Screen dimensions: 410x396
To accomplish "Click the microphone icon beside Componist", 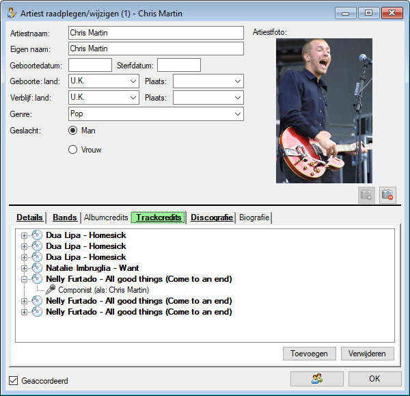I will tap(50, 290).
